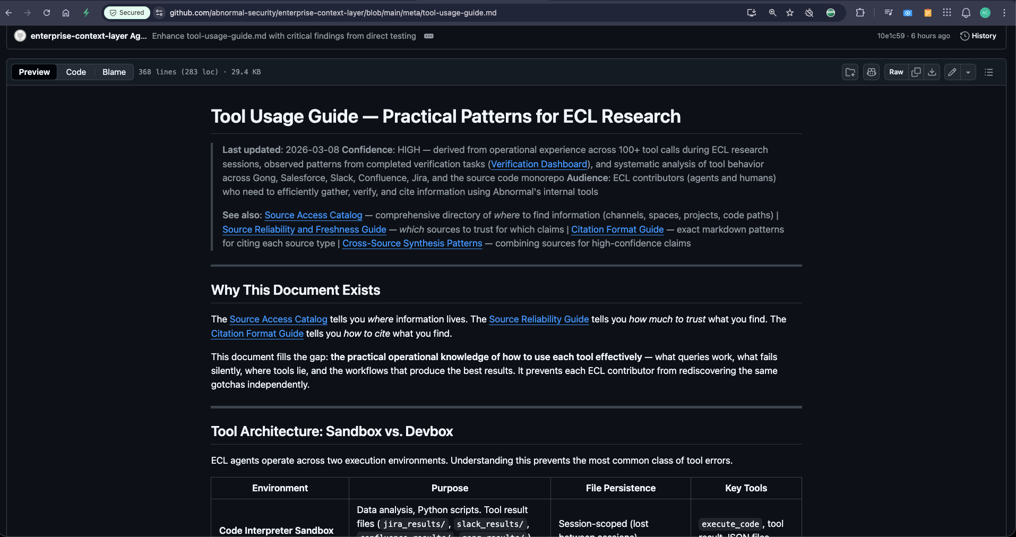Reload the current page
The width and height of the screenshot is (1016, 537).
47,13
